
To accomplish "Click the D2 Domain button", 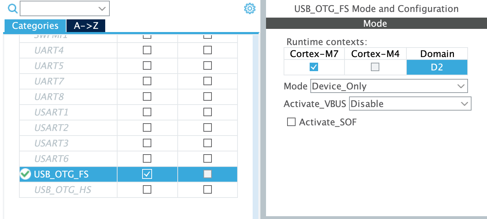I will [437, 67].
